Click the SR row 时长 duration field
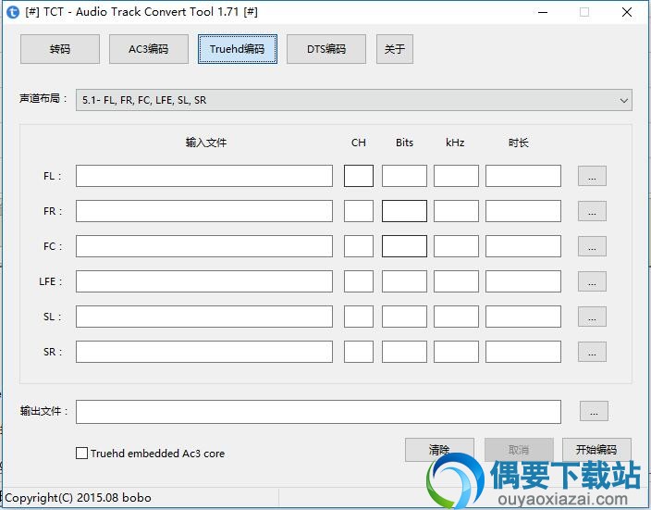651x510 pixels. 523,352
